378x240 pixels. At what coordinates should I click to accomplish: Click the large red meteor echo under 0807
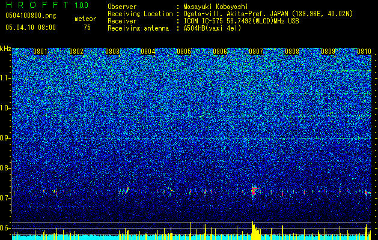click(254, 191)
